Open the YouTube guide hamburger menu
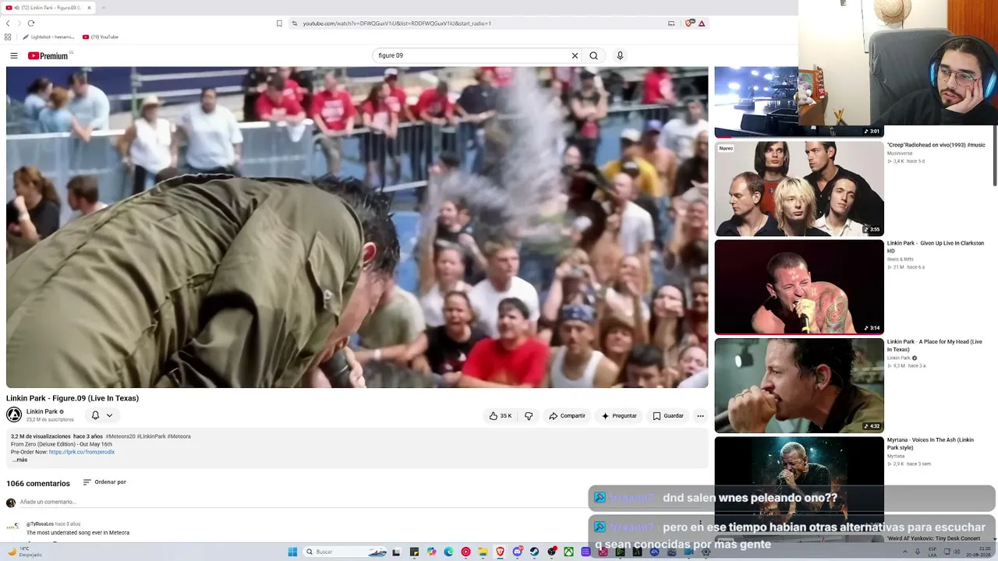Screen dimensions: 998x561 [x=14, y=55]
